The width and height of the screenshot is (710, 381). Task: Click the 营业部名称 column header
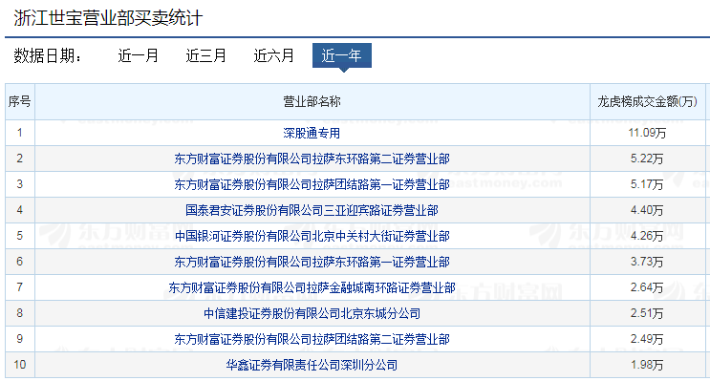tap(312, 101)
